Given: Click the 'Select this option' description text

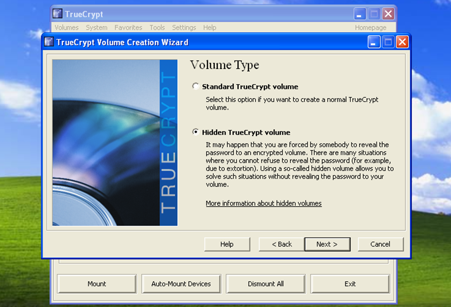Looking at the screenshot, I should 292,104.
